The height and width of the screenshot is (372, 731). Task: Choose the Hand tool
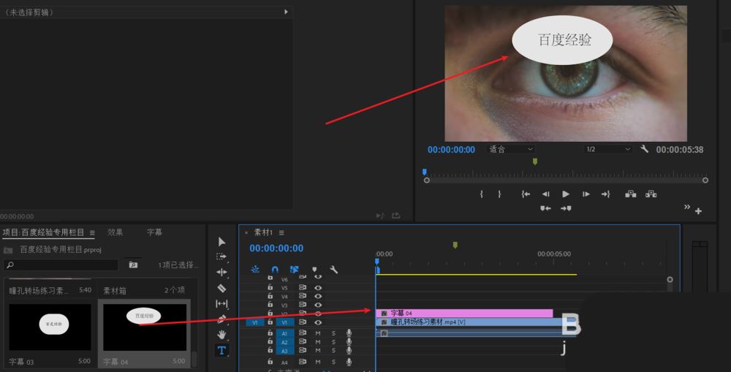(x=222, y=335)
